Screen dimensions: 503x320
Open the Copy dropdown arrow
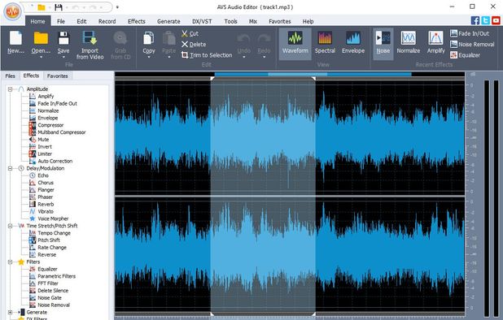point(149,58)
